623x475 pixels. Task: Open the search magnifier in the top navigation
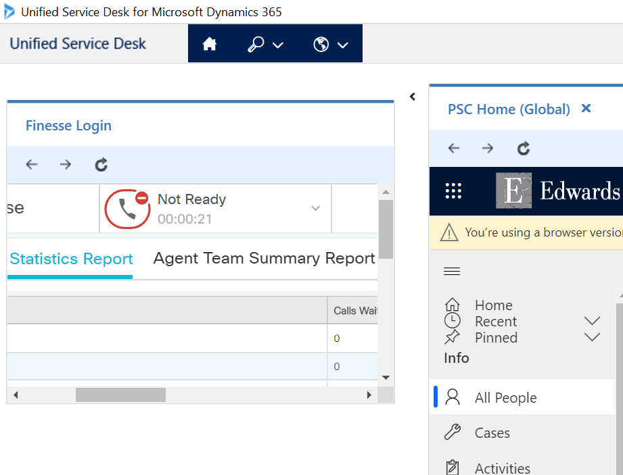pos(256,43)
